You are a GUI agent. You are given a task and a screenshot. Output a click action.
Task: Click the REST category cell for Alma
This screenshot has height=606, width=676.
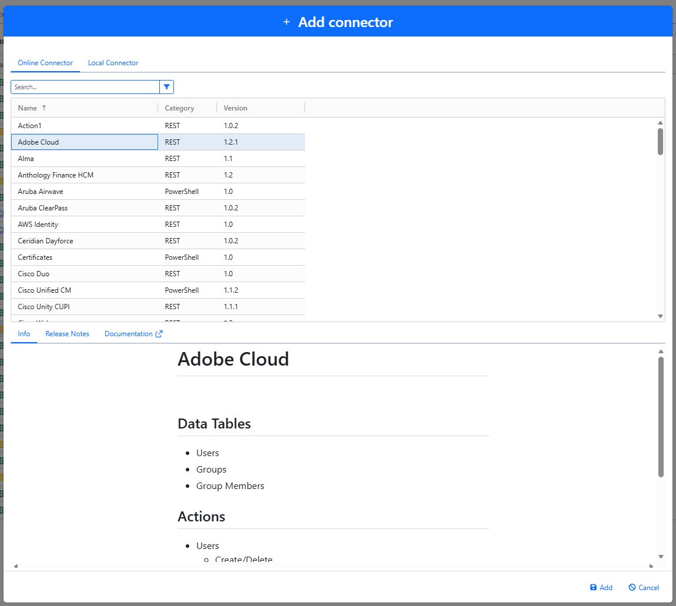(x=187, y=159)
